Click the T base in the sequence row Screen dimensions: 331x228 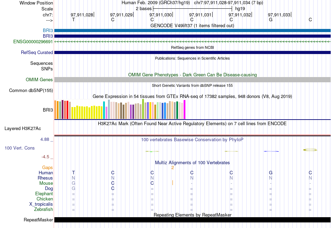coord(74,20)
